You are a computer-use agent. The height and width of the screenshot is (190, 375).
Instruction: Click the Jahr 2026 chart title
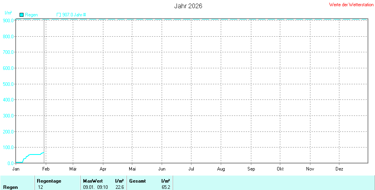pyautogui.click(x=188, y=6)
